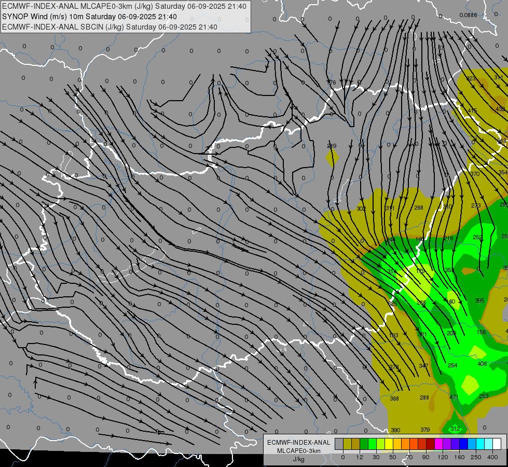The height and width of the screenshot is (467, 508).
Task: Click the grid value 193 on the map
Action: click(393, 335)
